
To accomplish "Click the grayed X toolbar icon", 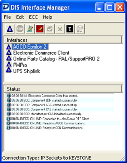I will coord(60,29).
